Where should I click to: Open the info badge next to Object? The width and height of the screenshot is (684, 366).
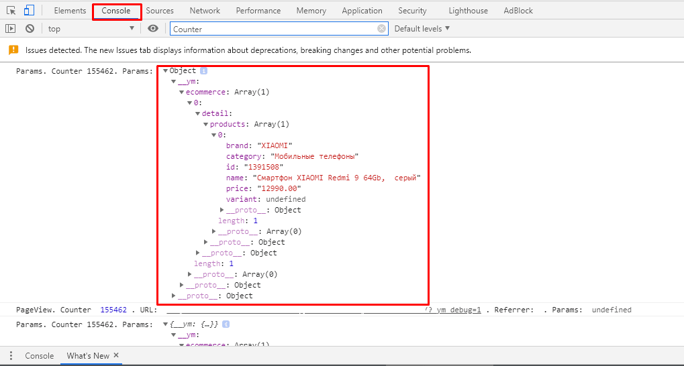coord(203,70)
